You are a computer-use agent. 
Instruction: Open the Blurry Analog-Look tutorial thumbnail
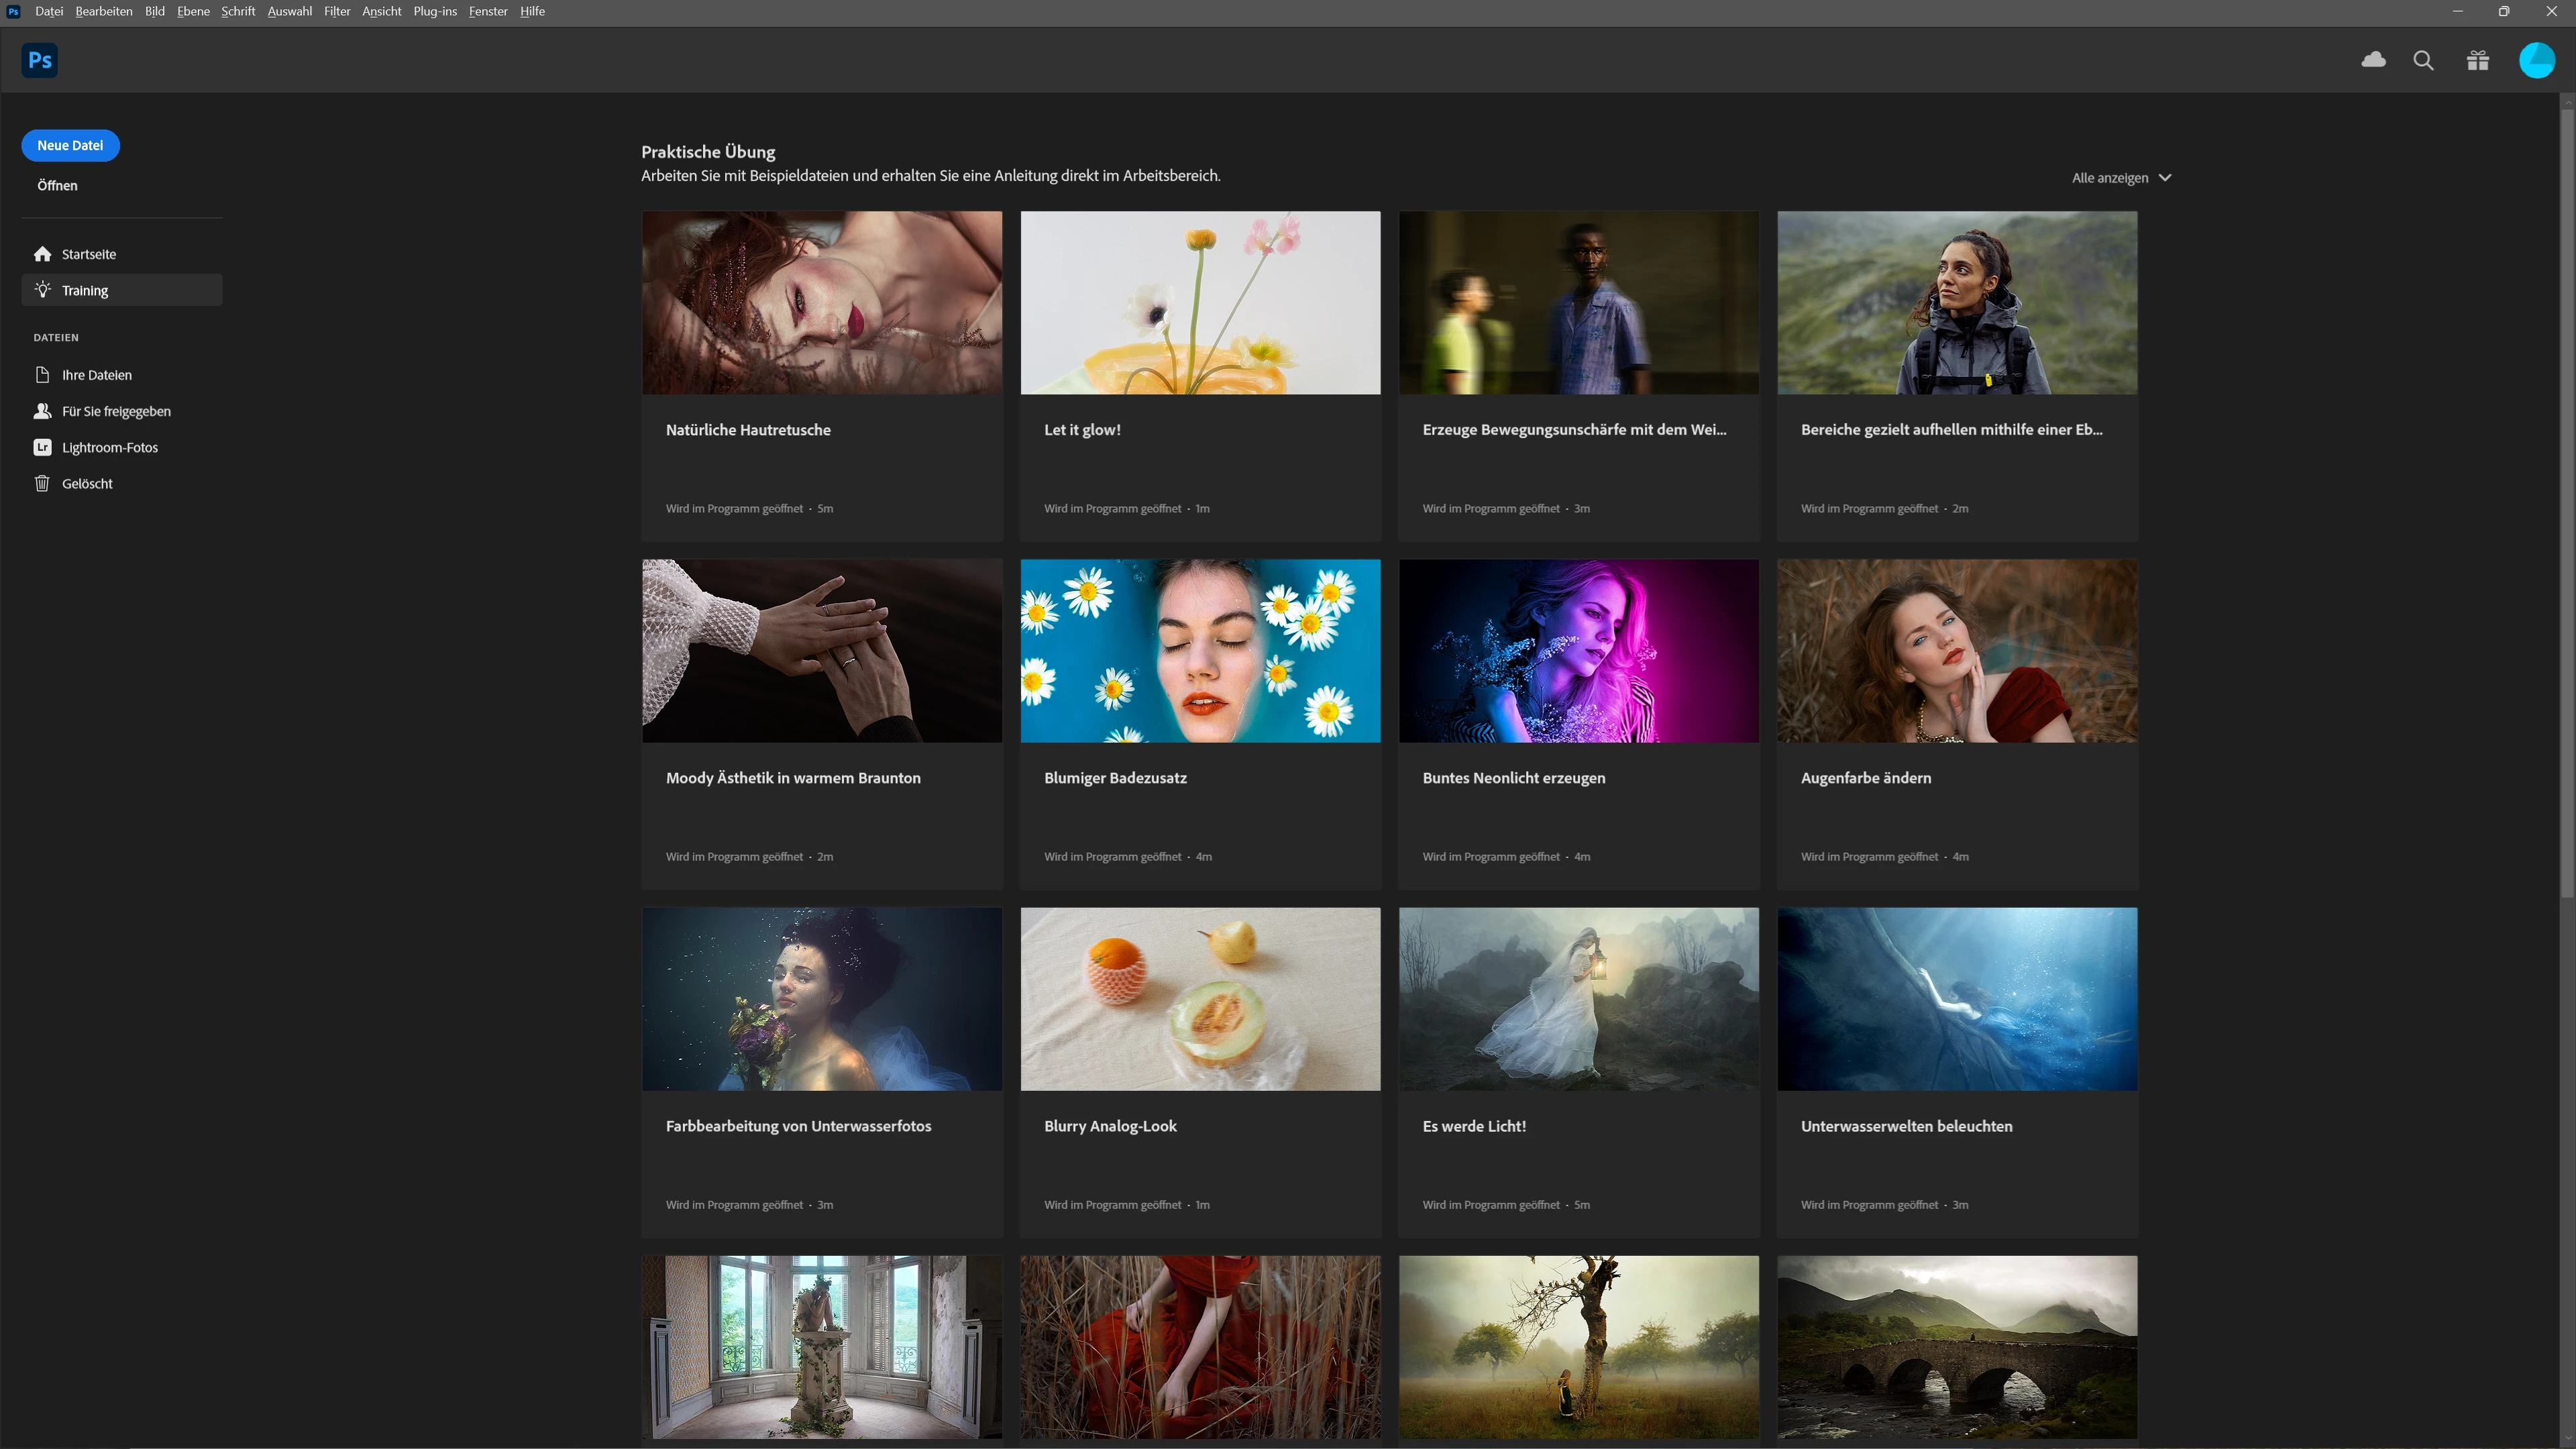point(1200,998)
